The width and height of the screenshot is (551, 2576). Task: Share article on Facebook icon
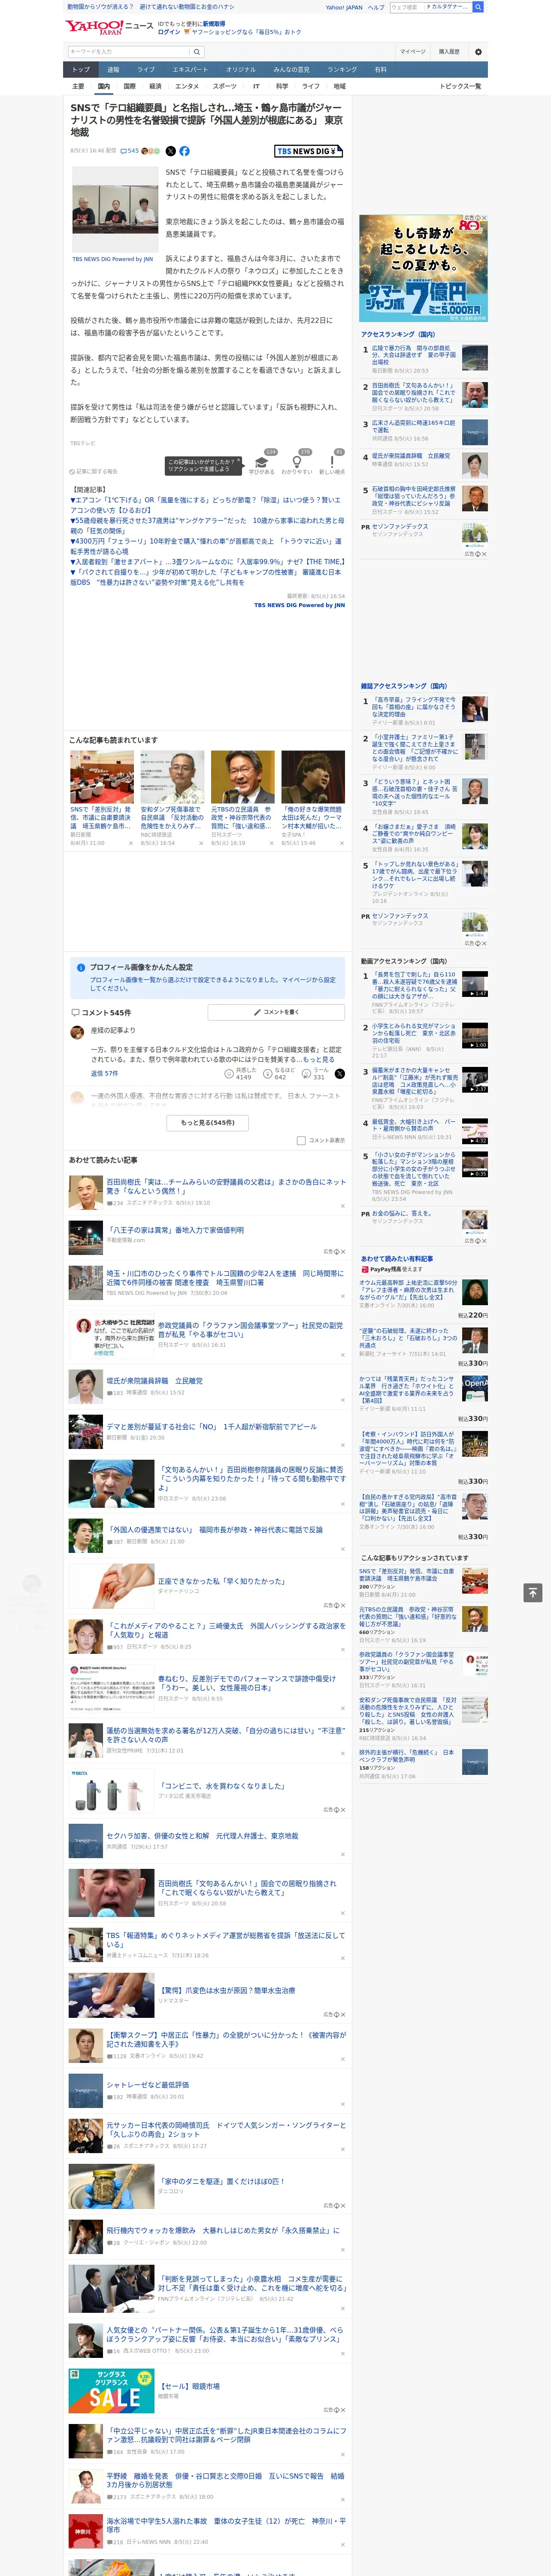coord(184,151)
